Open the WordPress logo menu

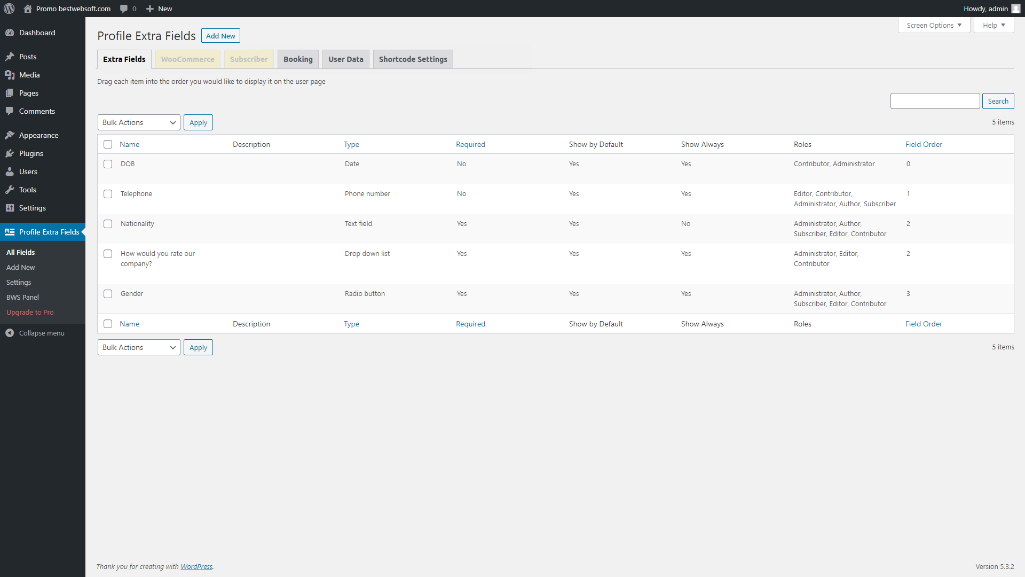point(9,9)
